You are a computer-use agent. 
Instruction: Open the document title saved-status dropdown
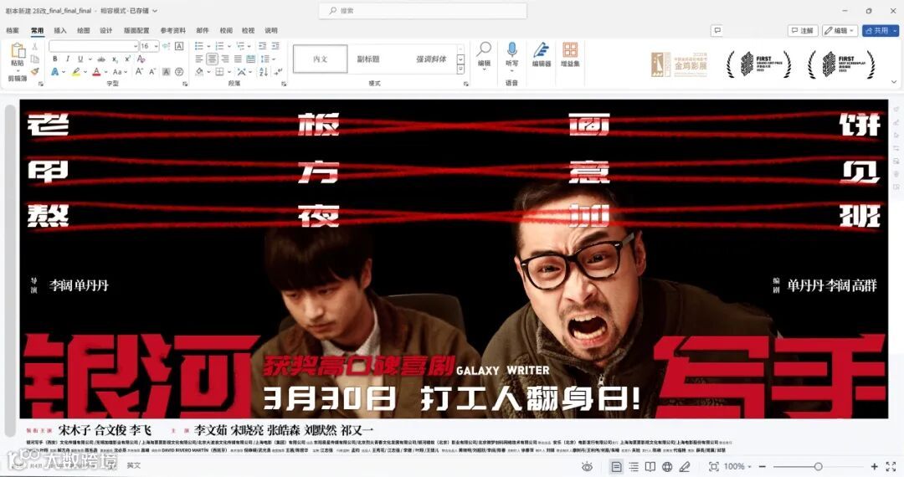(155, 11)
